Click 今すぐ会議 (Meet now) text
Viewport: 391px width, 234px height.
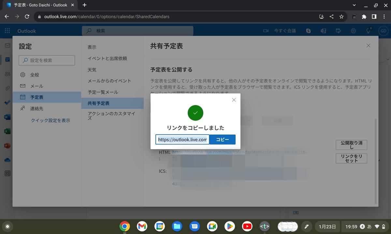click(x=285, y=31)
